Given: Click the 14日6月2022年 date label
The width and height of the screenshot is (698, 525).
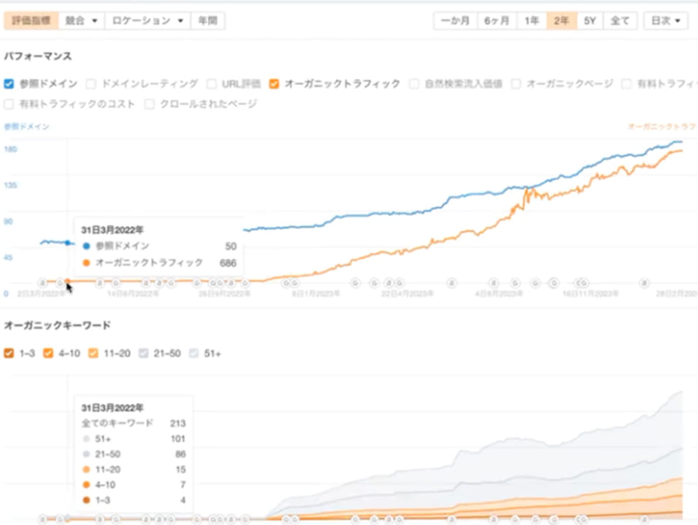Looking at the screenshot, I should click(x=133, y=294).
